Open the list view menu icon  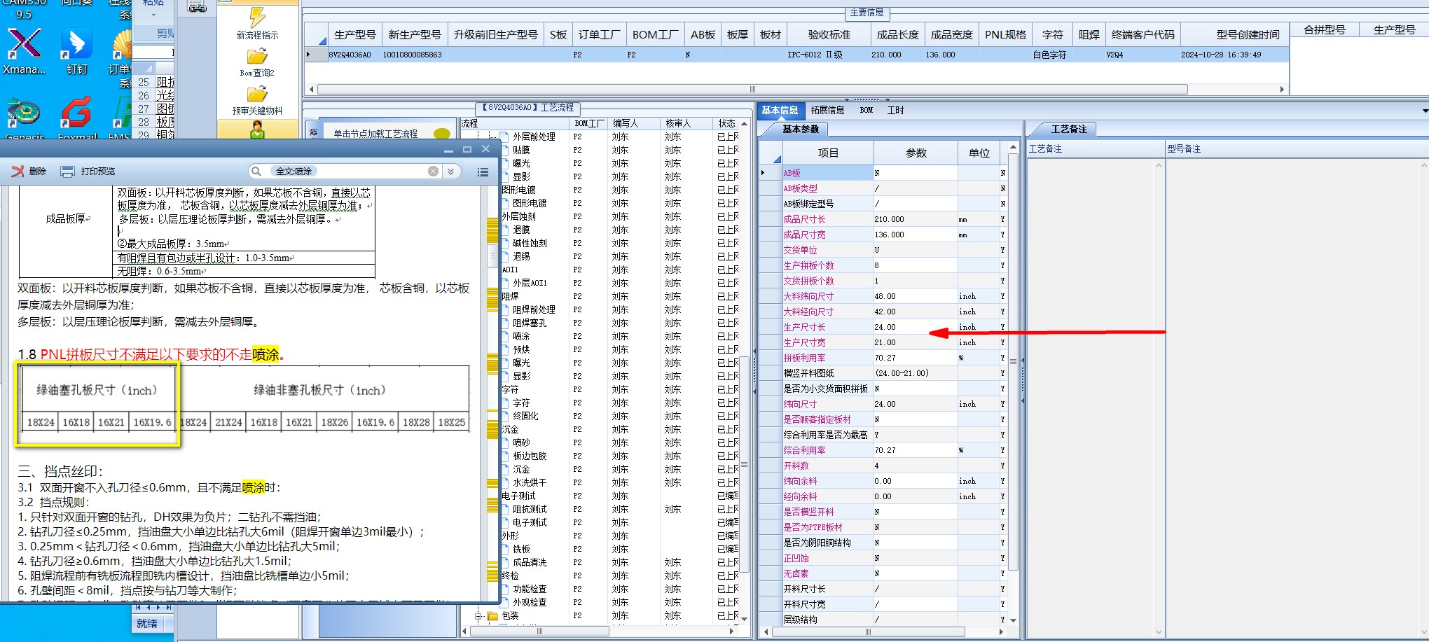pyautogui.click(x=483, y=172)
